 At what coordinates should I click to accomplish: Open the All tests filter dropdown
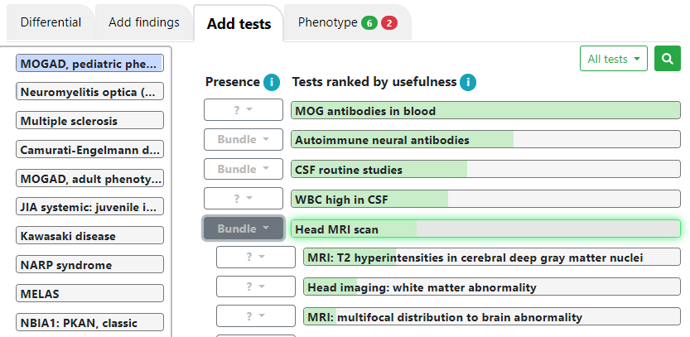pos(614,59)
